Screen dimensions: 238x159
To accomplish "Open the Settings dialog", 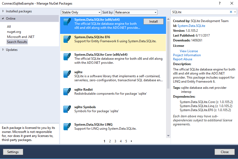I will pyautogui.click(x=13, y=152).
